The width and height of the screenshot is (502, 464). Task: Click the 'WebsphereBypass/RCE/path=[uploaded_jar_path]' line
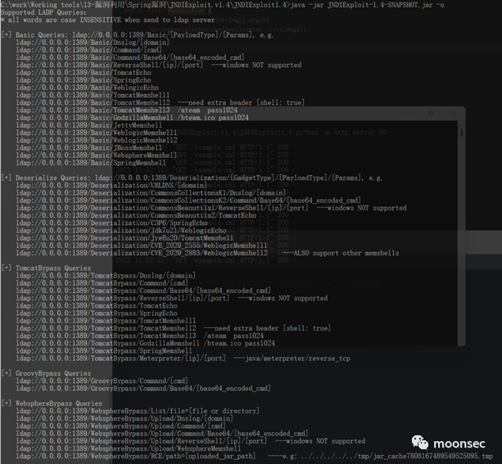[255, 457]
